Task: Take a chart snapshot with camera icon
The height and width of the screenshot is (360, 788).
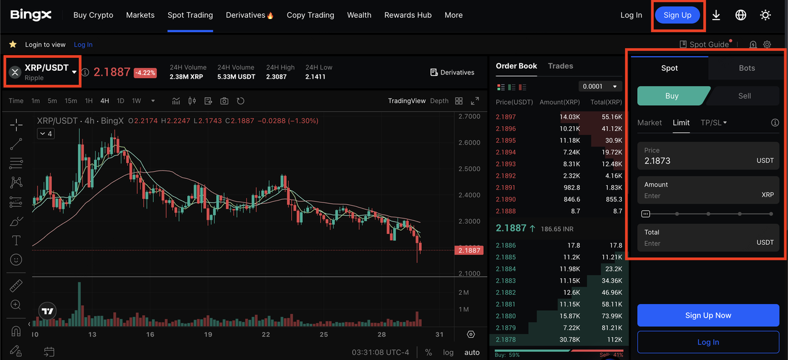Action: [224, 101]
